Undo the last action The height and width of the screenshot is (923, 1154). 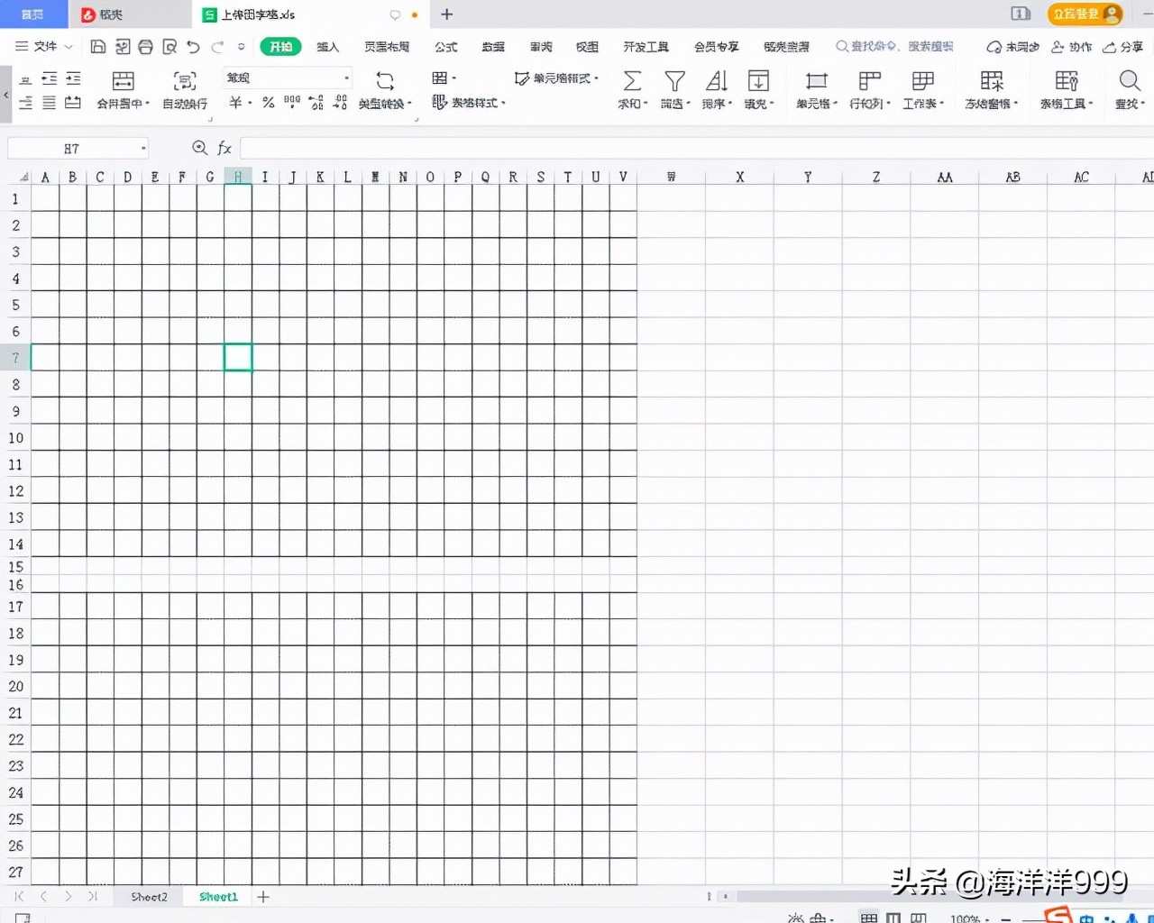[193, 47]
